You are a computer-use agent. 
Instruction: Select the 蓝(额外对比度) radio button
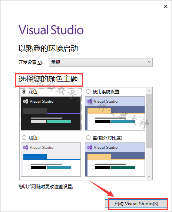pyautogui.click(x=88, y=138)
